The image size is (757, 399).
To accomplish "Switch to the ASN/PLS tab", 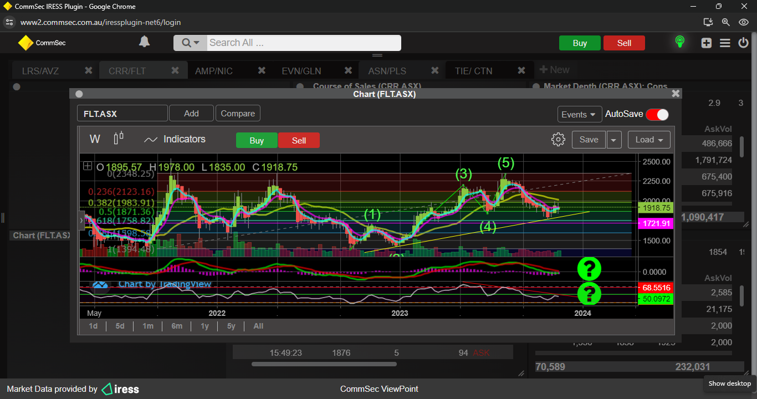I will pyautogui.click(x=387, y=71).
